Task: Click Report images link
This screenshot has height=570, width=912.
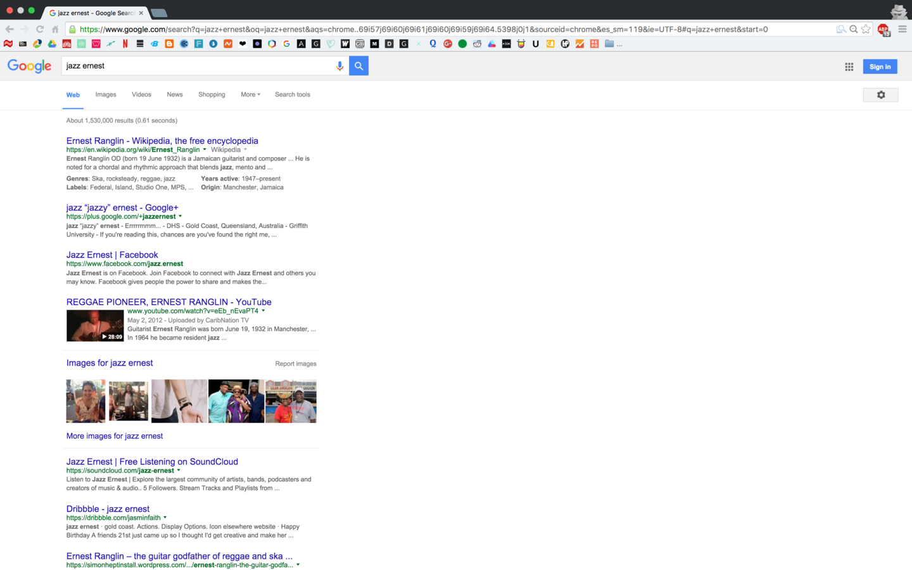Action: coord(296,364)
